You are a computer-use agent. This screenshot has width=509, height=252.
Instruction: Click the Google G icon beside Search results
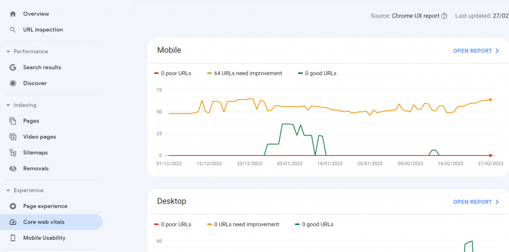tap(12, 68)
